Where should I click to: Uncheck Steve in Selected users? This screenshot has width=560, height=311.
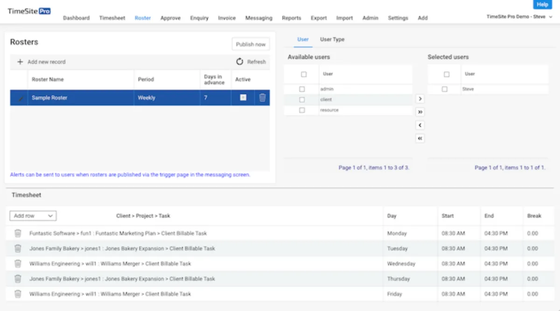pos(446,89)
